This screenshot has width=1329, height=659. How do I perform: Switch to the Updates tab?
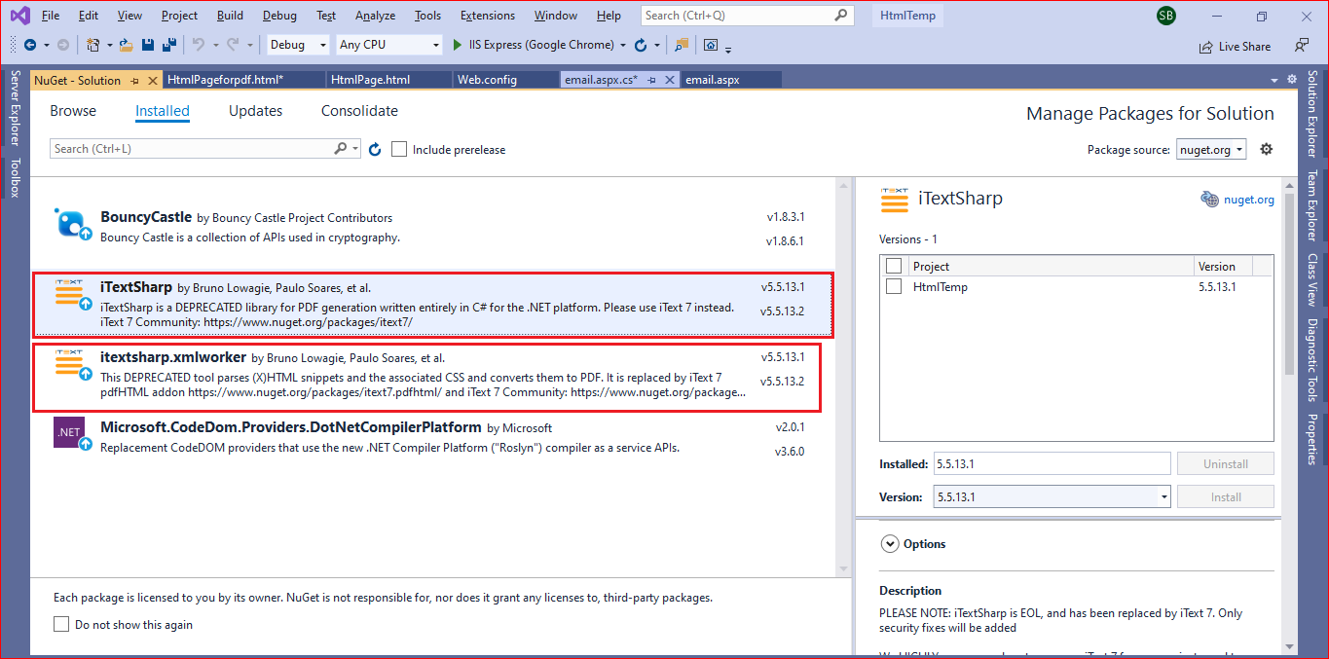(x=256, y=111)
